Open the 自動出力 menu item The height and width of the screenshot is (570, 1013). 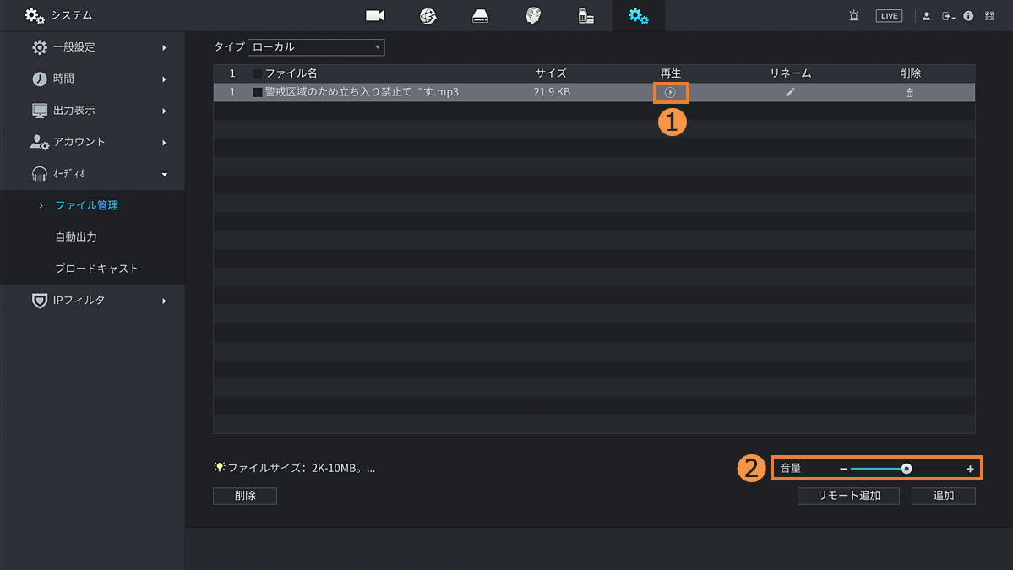tap(76, 237)
